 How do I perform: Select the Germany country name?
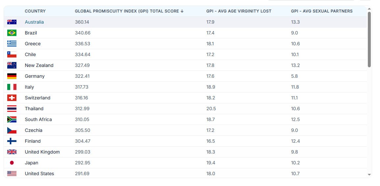[x=35, y=76]
